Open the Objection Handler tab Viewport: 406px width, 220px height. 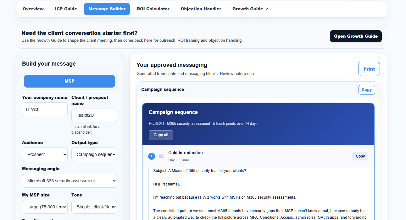click(201, 9)
